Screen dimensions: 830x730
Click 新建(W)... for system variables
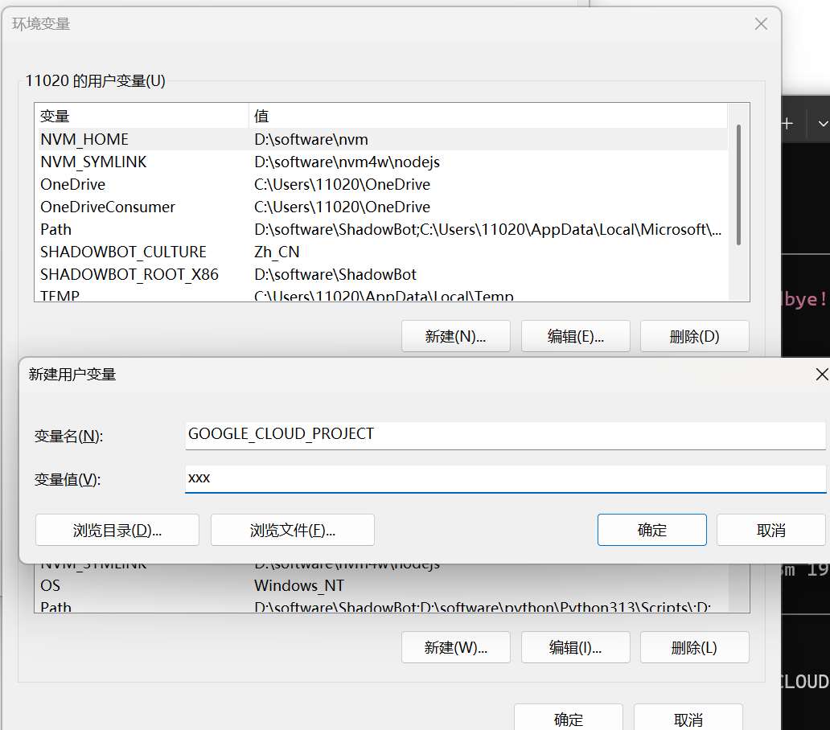tap(456, 647)
